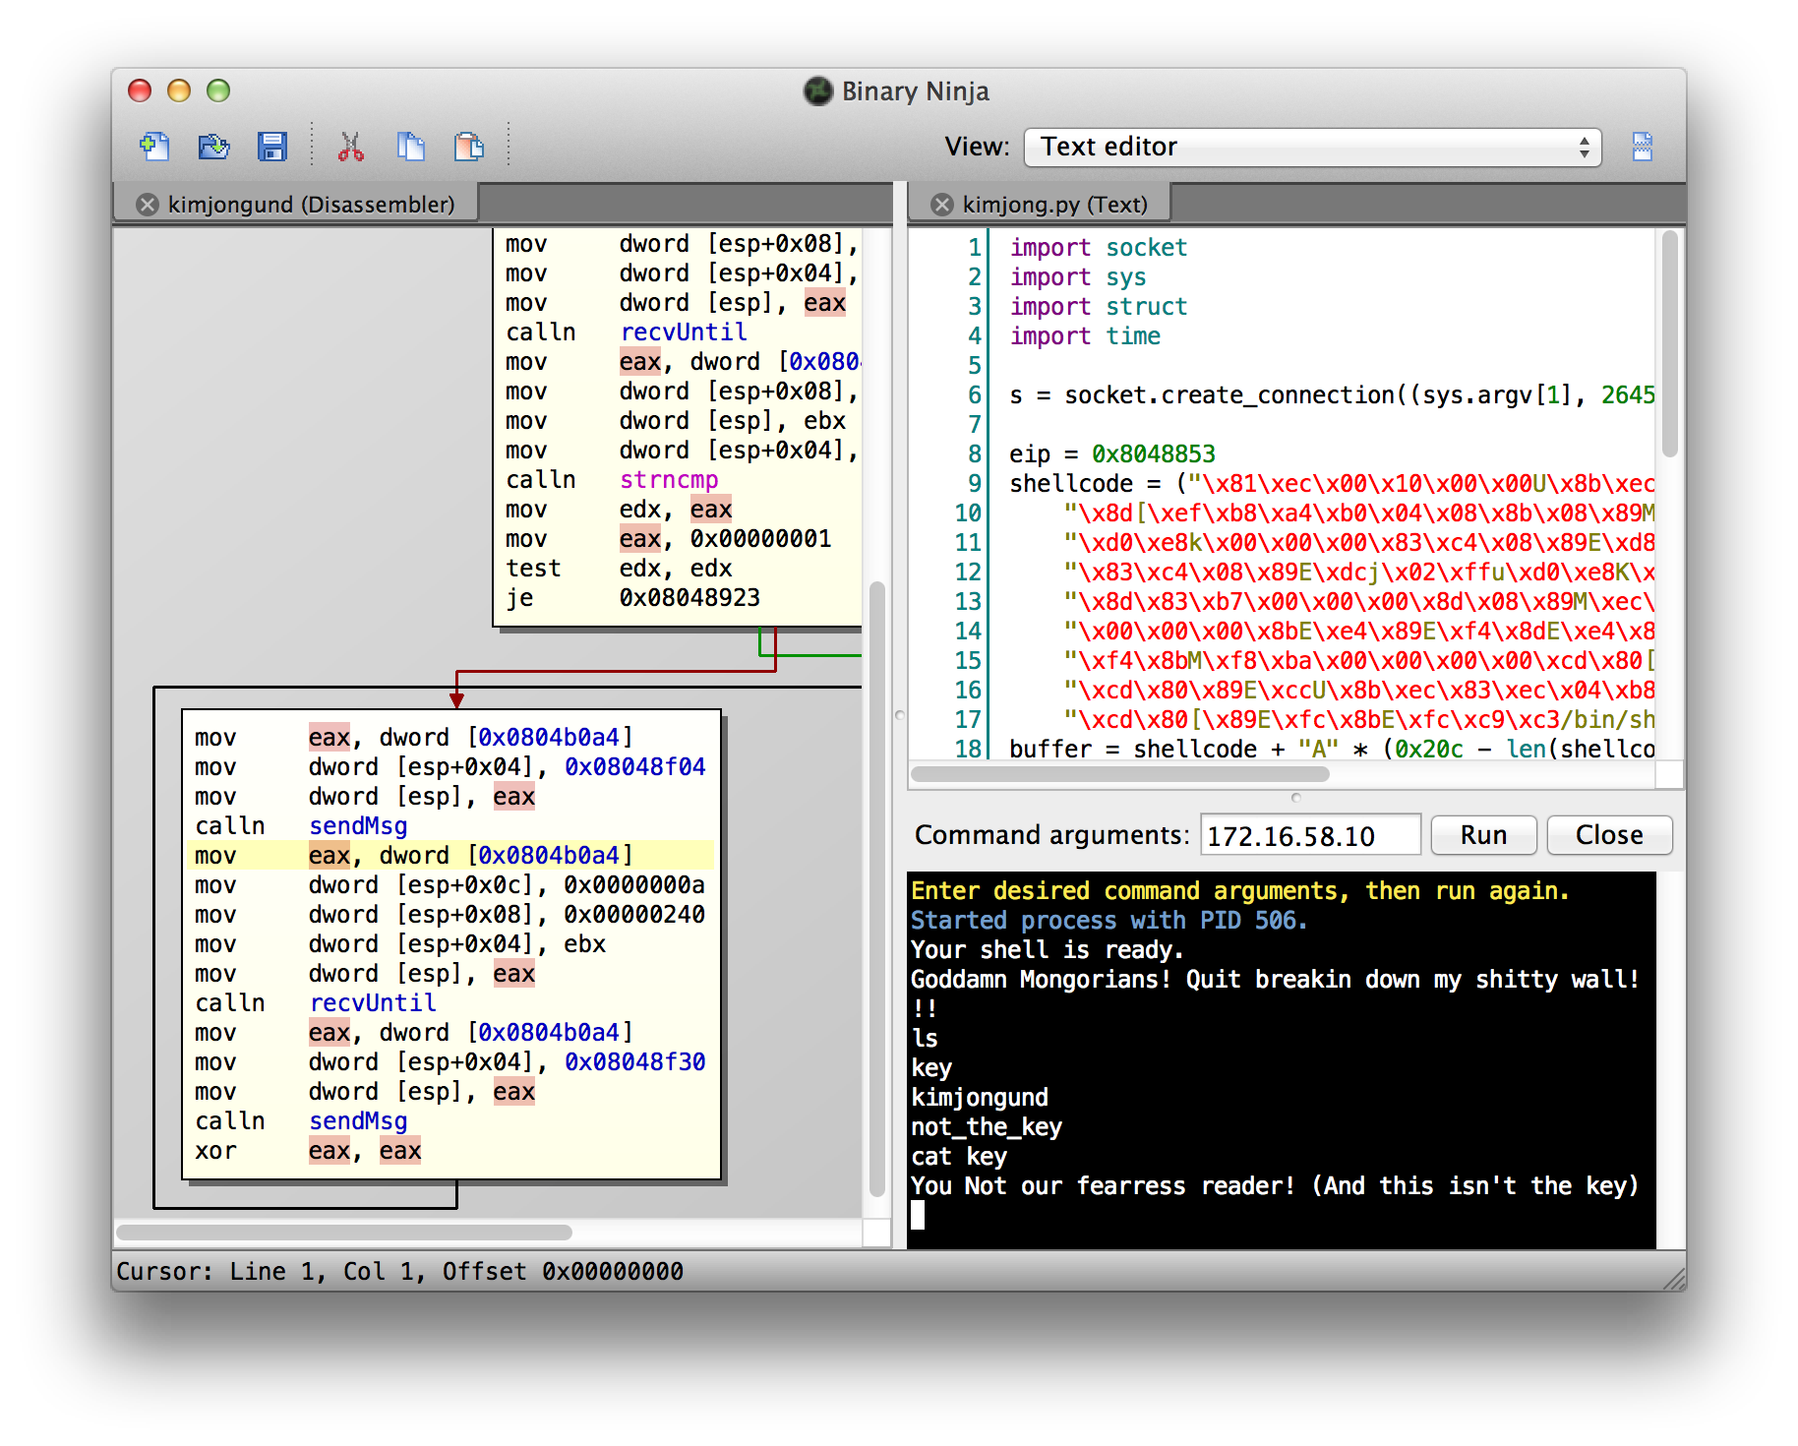Click the 'import struct' line
1798x1446 pixels.
click(x=1099, y=307)
